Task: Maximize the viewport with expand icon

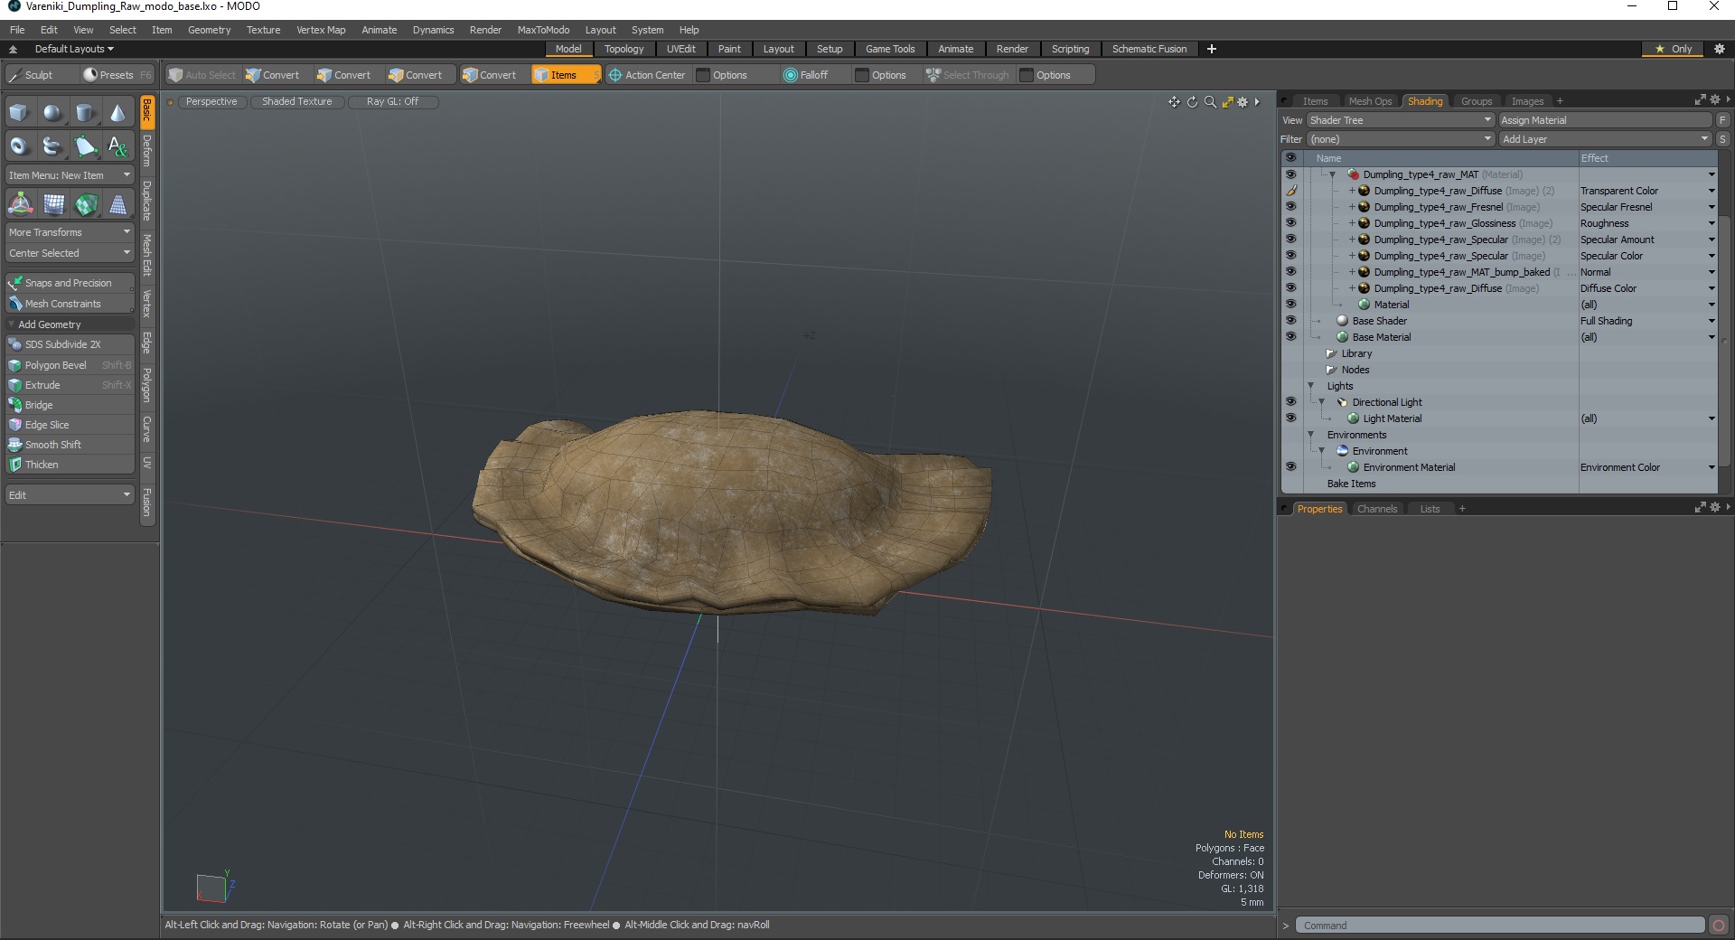Action: pyautogui.click(x=1227, y=102)
